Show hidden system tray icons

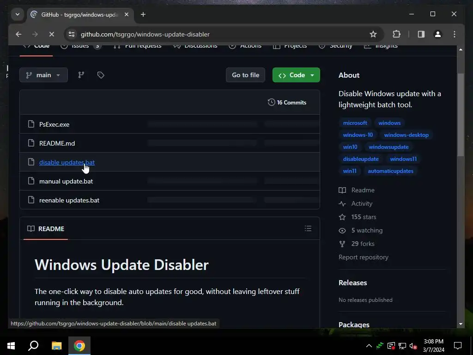click(x=369, y=346)
